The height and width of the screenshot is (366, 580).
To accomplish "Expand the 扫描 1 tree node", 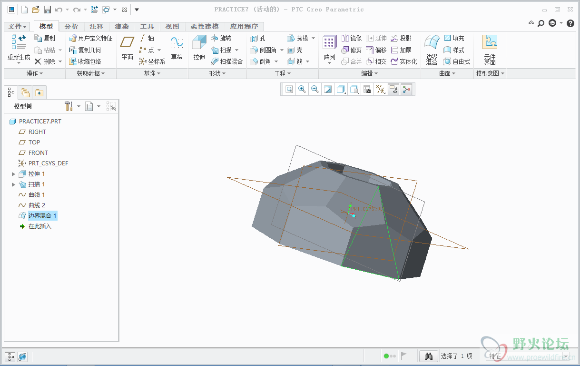I will (x=13, y=184).
